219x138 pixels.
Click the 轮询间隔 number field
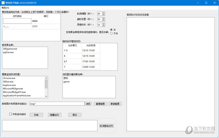point(100,14)
